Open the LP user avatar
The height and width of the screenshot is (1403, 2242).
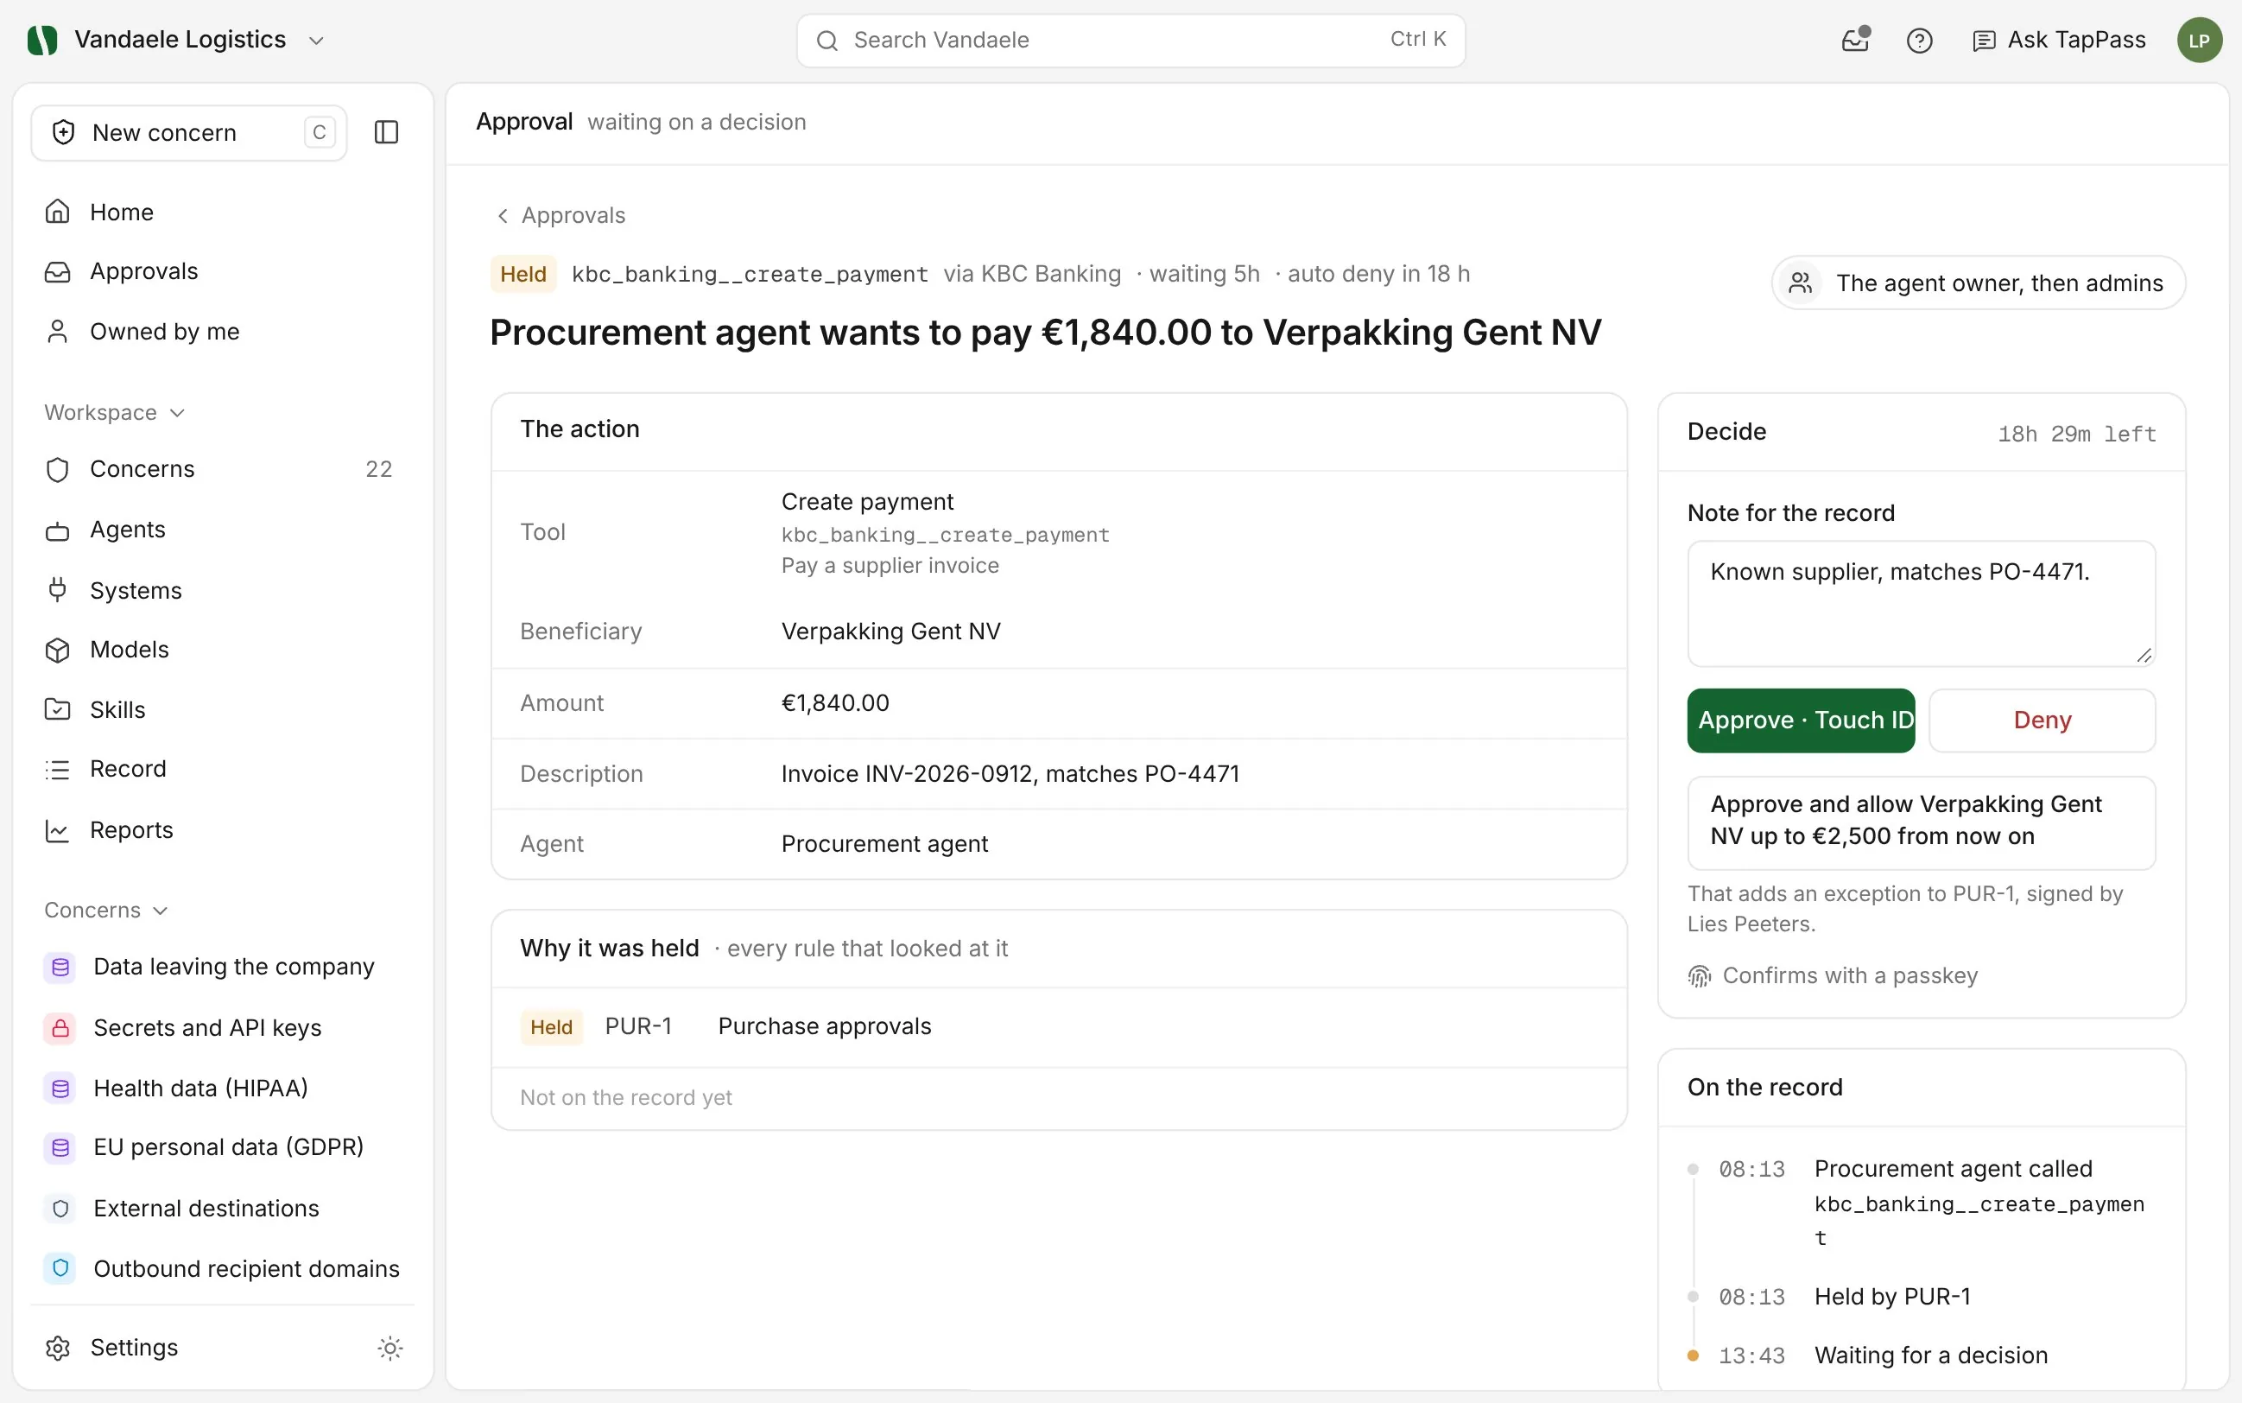tap(2199, 41)
